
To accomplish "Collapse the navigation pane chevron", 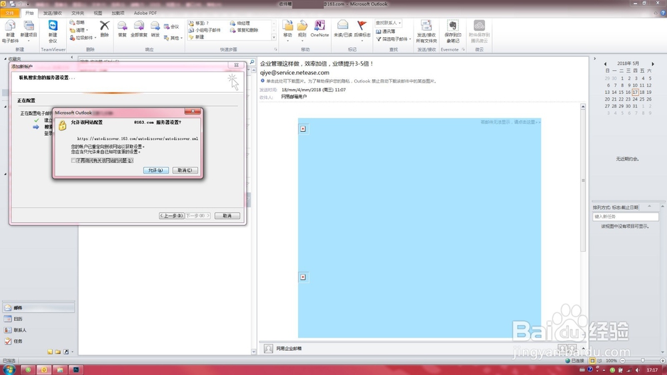I will tap(71, 58).
